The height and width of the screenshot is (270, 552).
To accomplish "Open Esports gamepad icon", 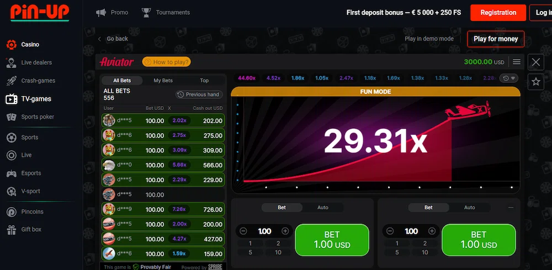I will tap(11, 173).
